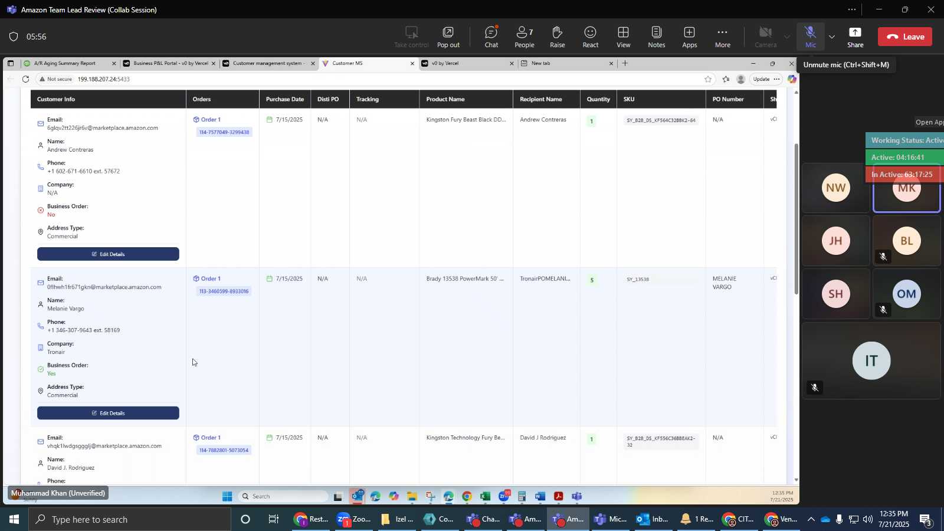Open the Chat panel in Teams
The width and height of the screenshot is (944, 531).
(x=491, y=37)
